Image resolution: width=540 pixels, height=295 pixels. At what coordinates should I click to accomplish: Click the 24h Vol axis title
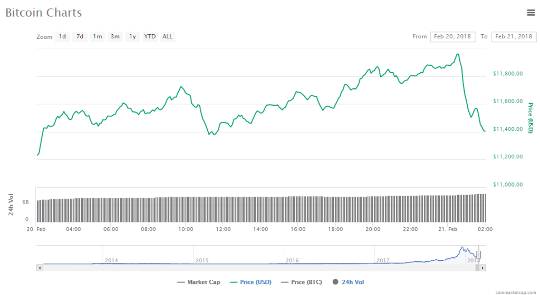pyautogui.click(x=11, y=205)
